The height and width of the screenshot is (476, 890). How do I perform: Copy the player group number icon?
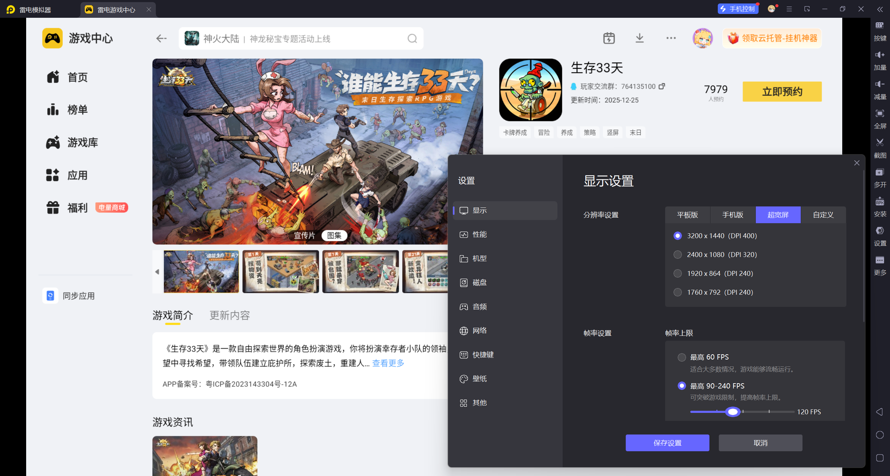tap(662, 86)
